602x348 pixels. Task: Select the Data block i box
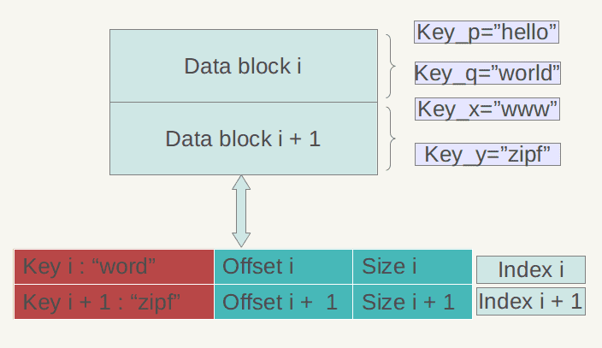pyautogui.click(x=243, y=66)
